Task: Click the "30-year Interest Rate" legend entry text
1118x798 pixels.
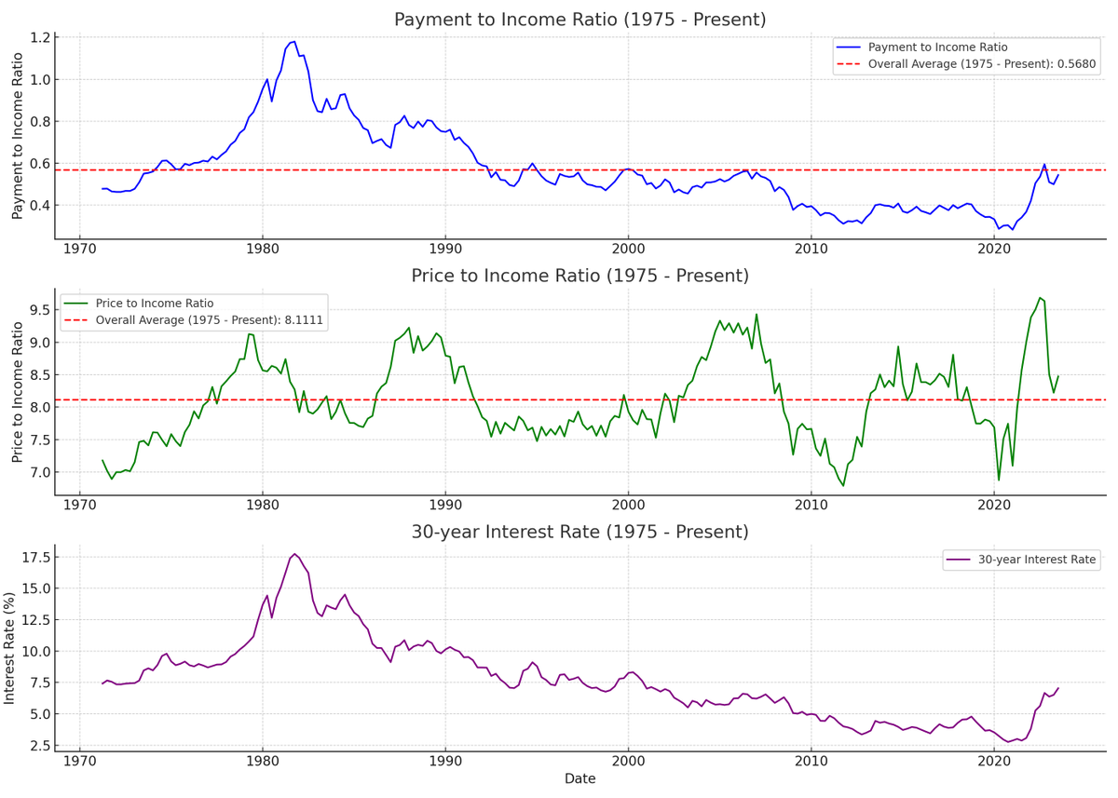Action: 1037,560
